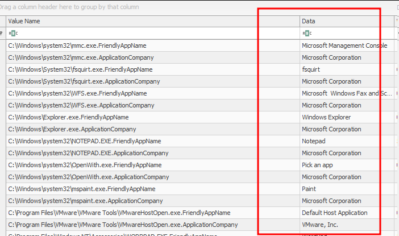The width and height of the screenshot is (399, 236).
Task: Click the fsquirt data cell
Action: click(x=347, y=69)
